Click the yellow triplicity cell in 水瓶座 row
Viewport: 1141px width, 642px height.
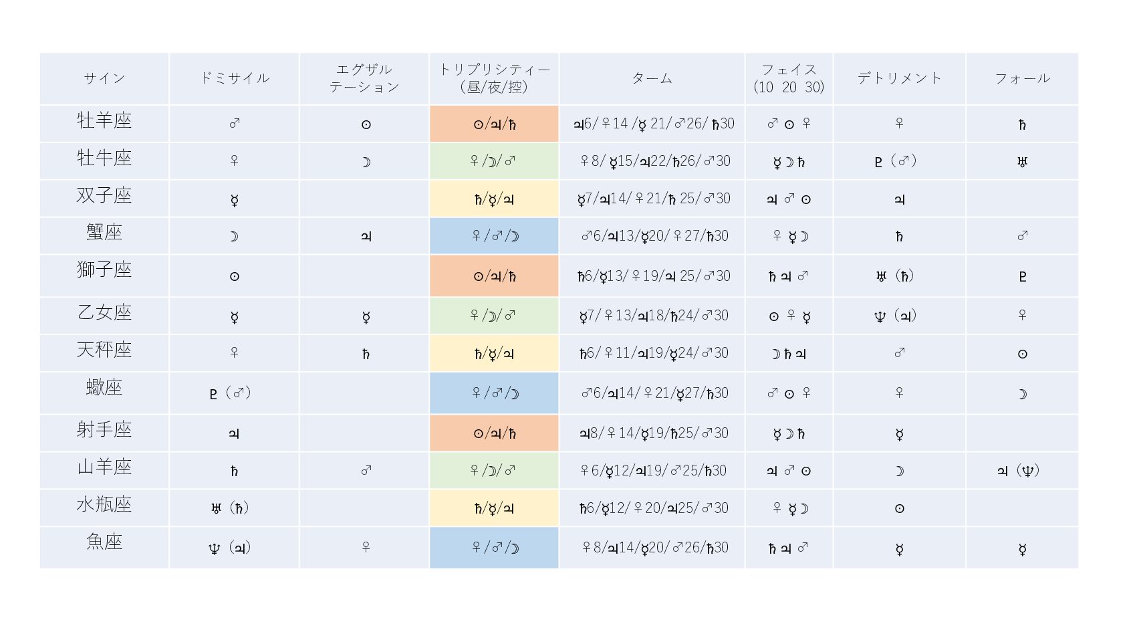tap(494, 508)
